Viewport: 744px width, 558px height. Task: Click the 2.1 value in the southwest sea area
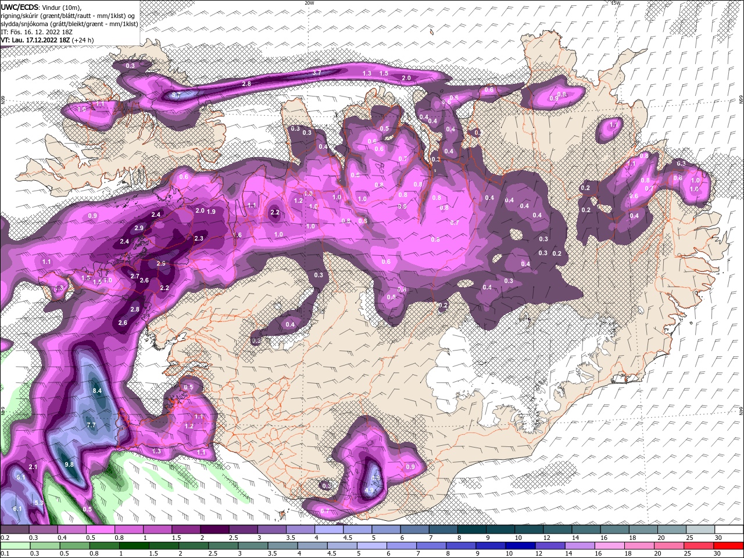[33, 467]
